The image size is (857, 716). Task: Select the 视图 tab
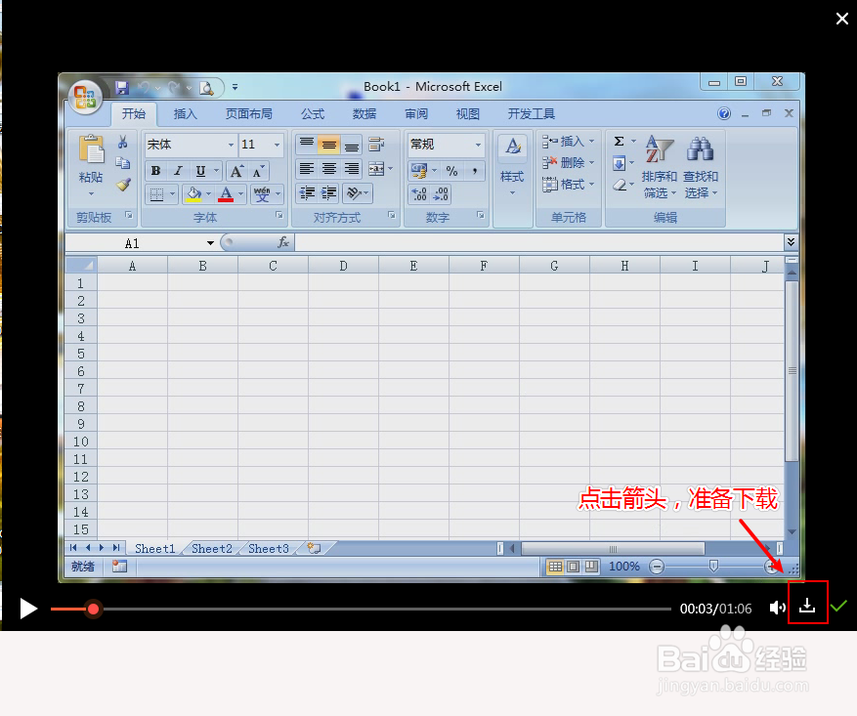click(x=468, y=113)
